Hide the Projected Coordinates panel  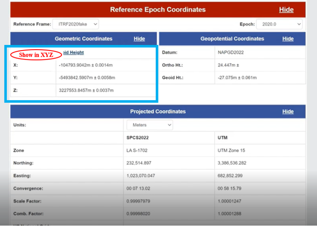pyautogui.click(x=288, y=112)
